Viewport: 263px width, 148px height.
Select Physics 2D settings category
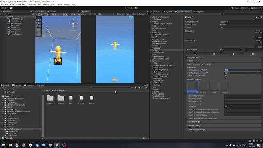tap(156, 48)
